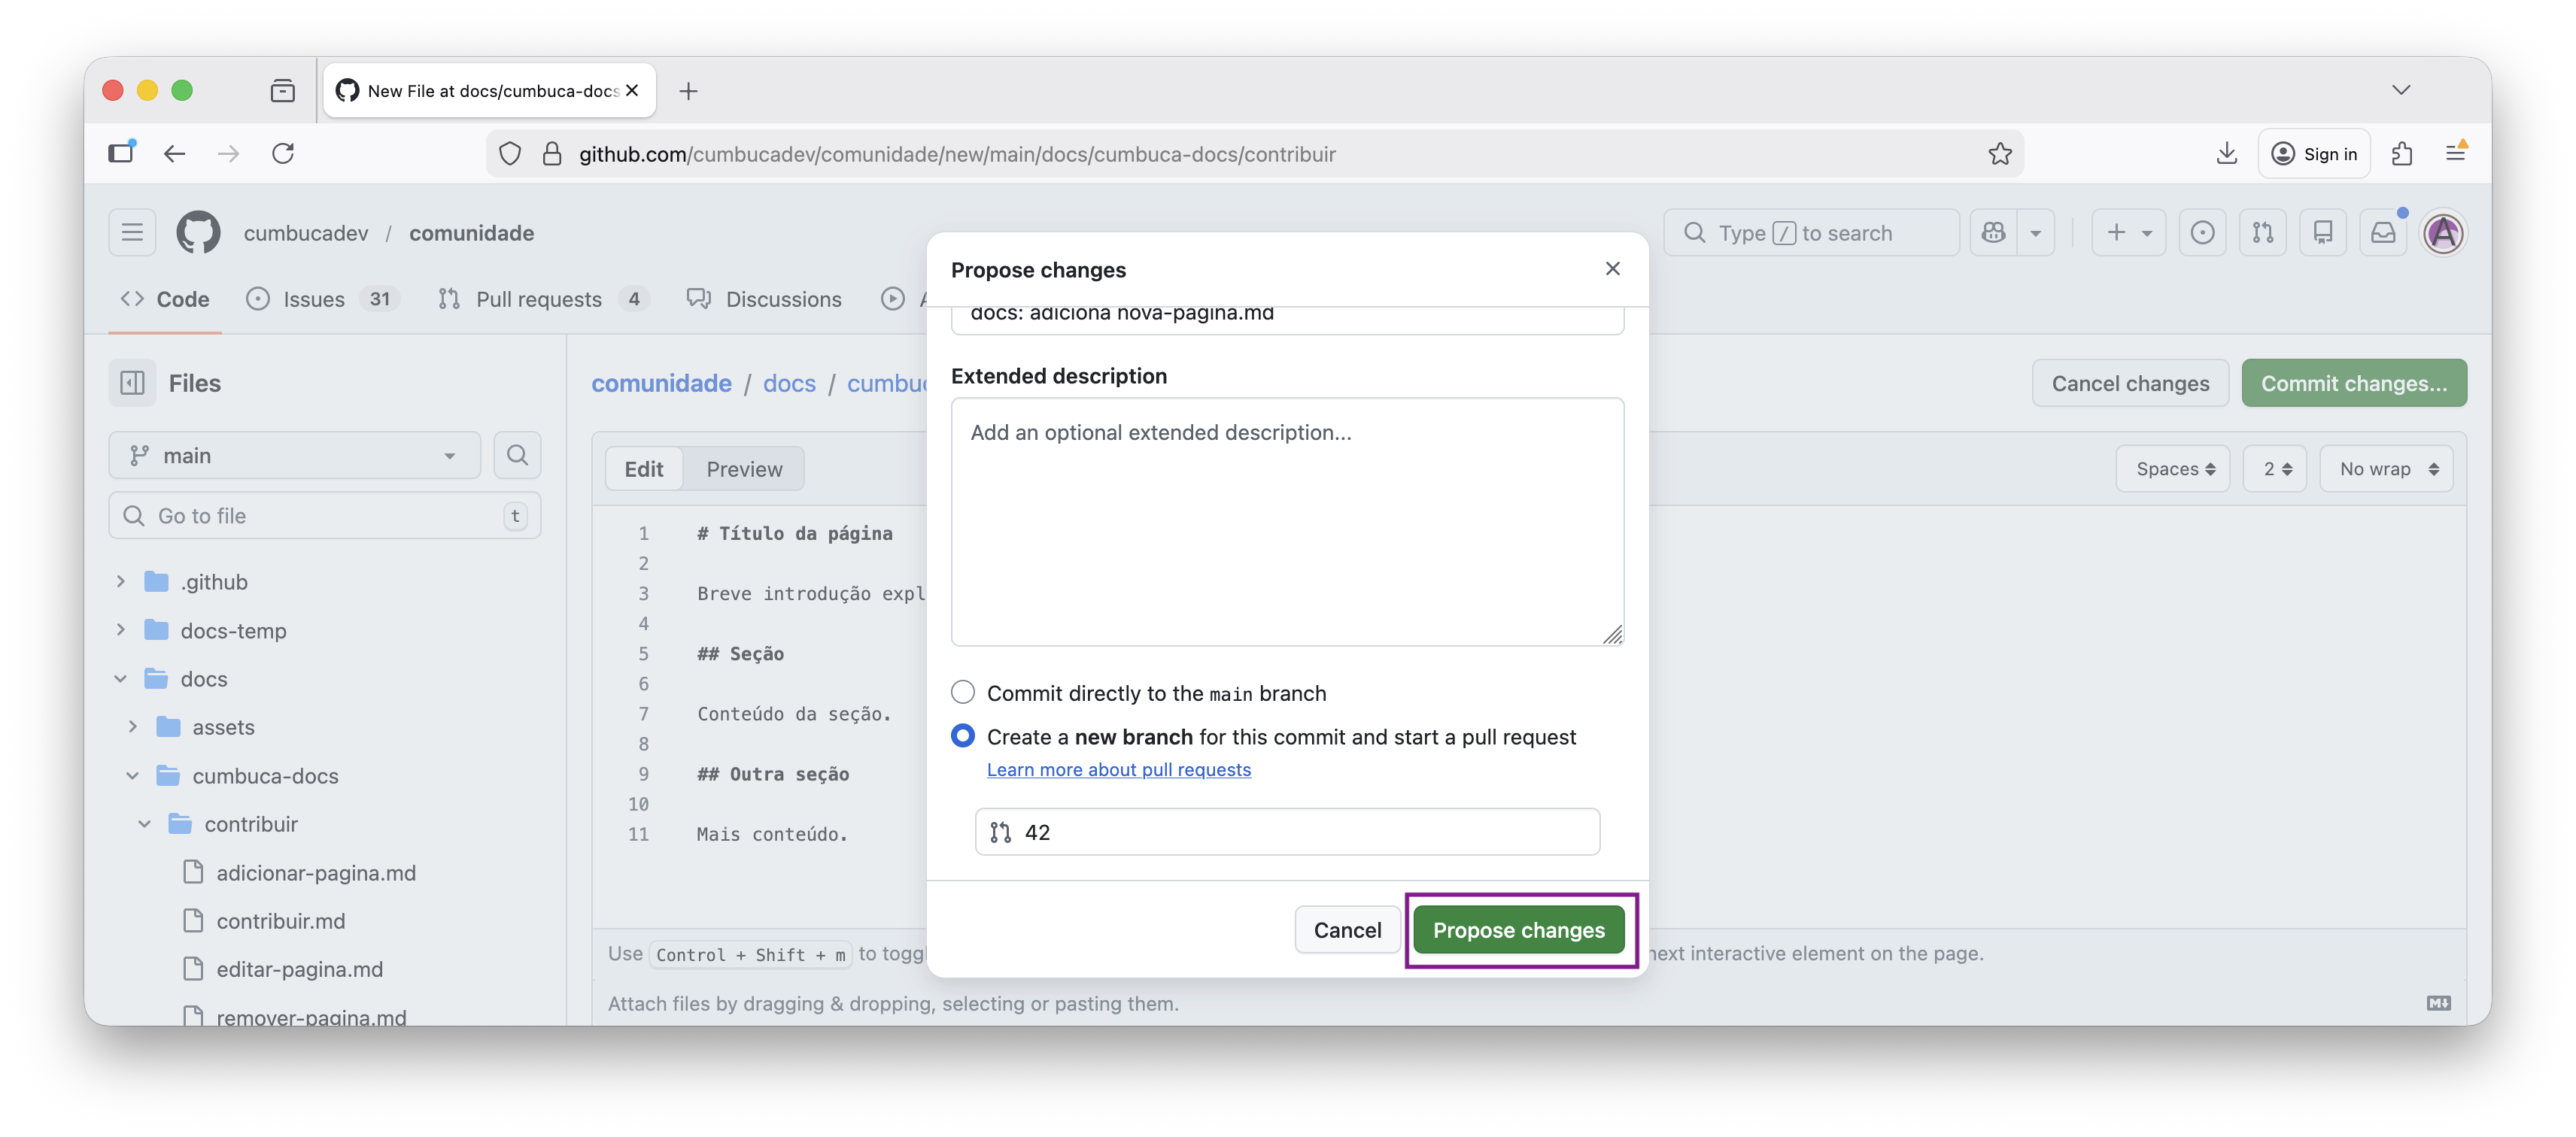Open the Issues tab

pos(322,299)
